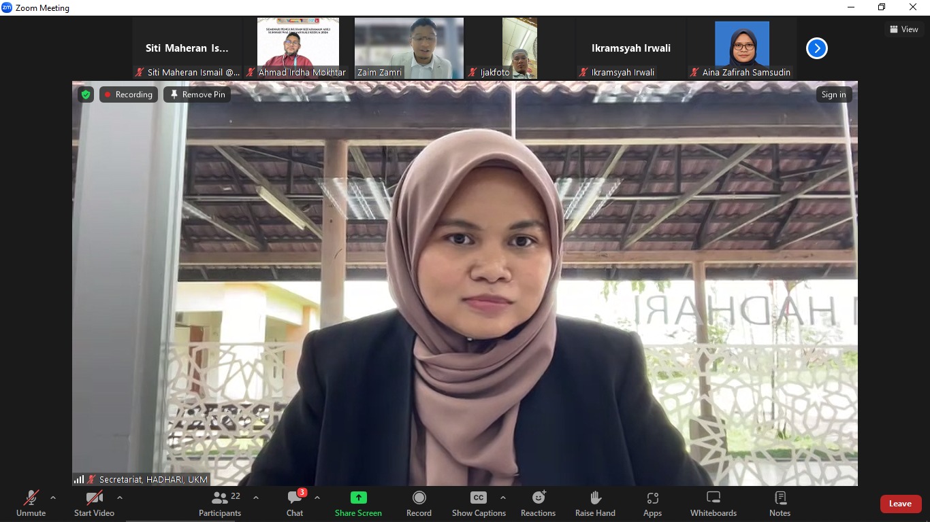
Task: Open the Apps panel
Action: click(x=652, y=504)
